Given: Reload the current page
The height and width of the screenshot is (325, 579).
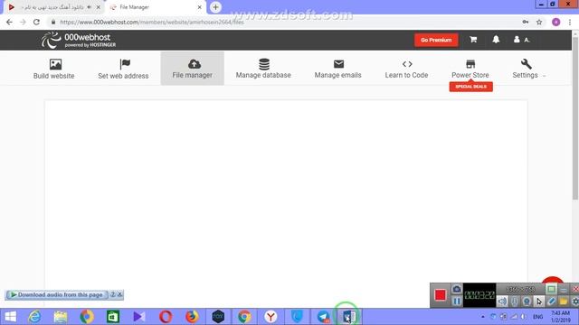Looking at the screenshot, I should coord(36,22).
